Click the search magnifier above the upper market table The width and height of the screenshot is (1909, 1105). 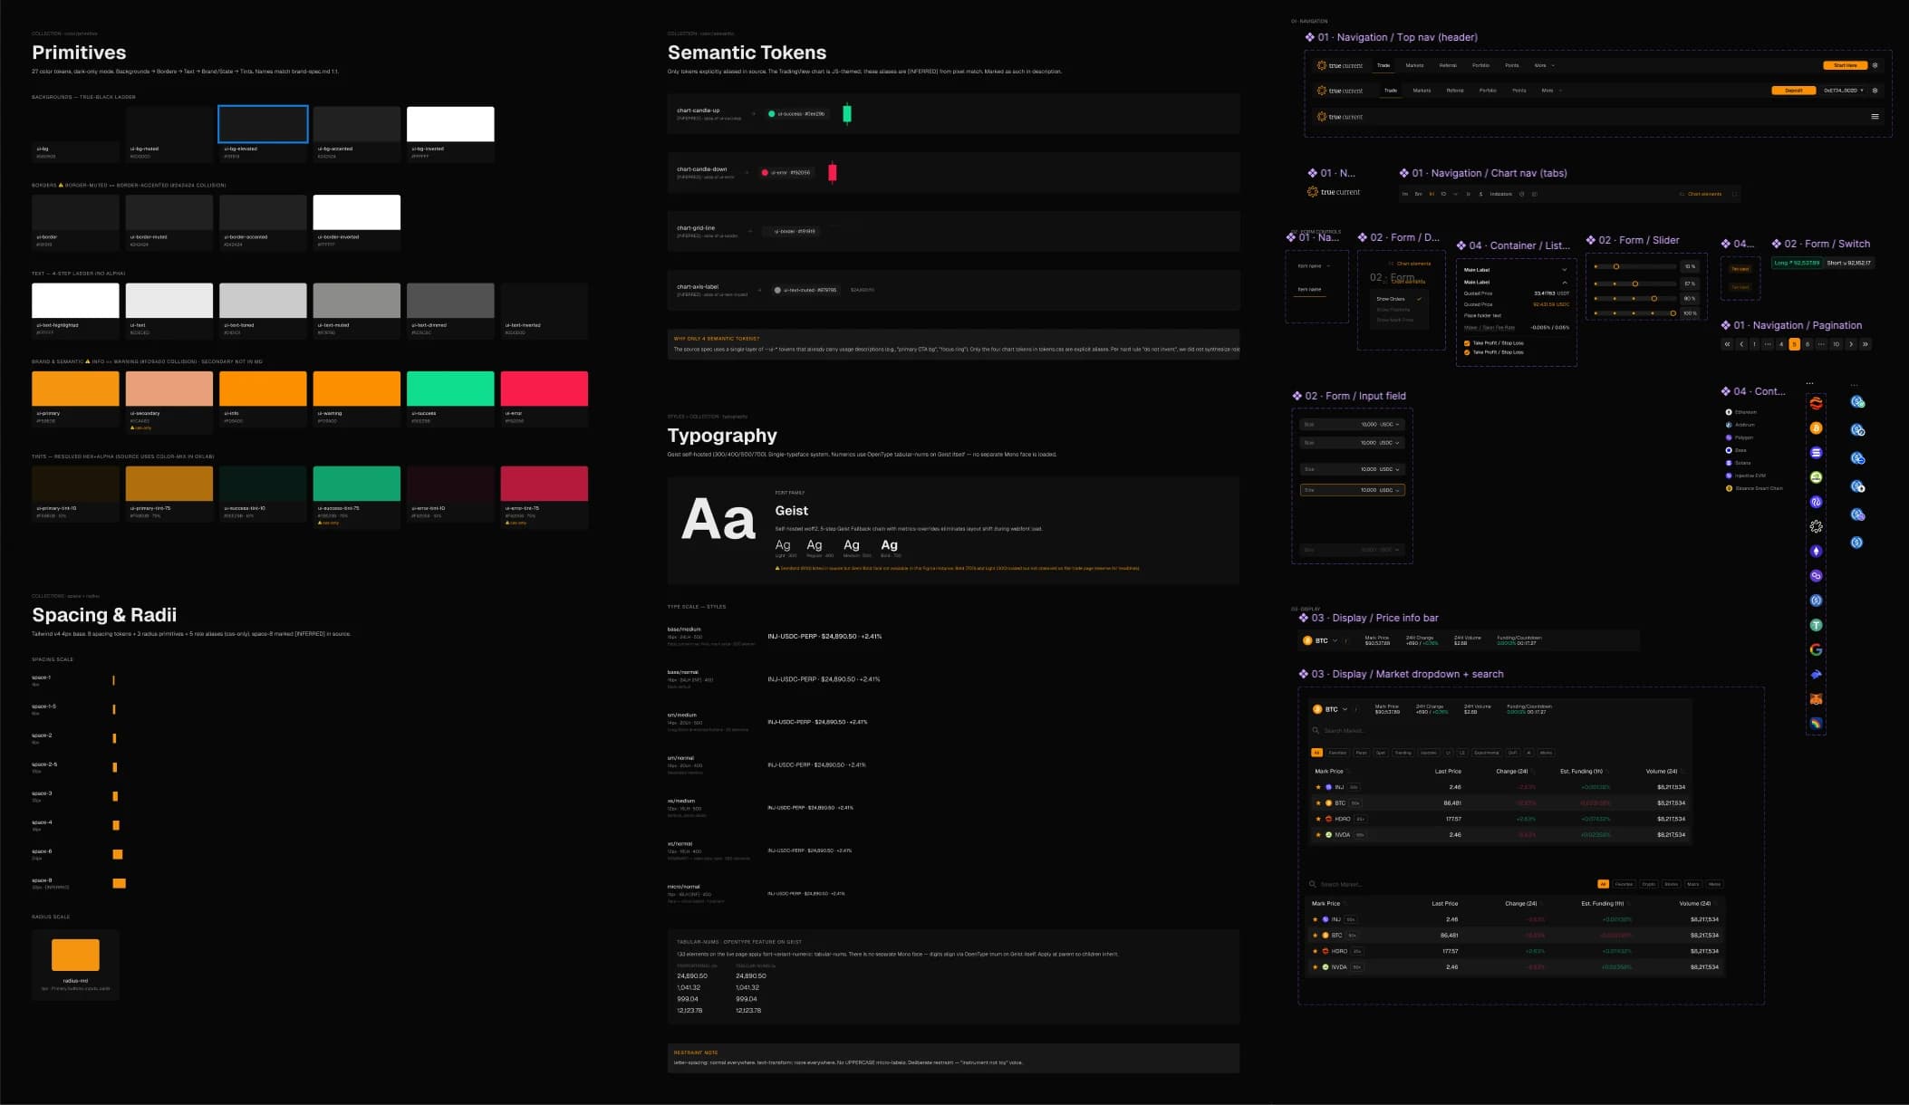(1316, 730)
